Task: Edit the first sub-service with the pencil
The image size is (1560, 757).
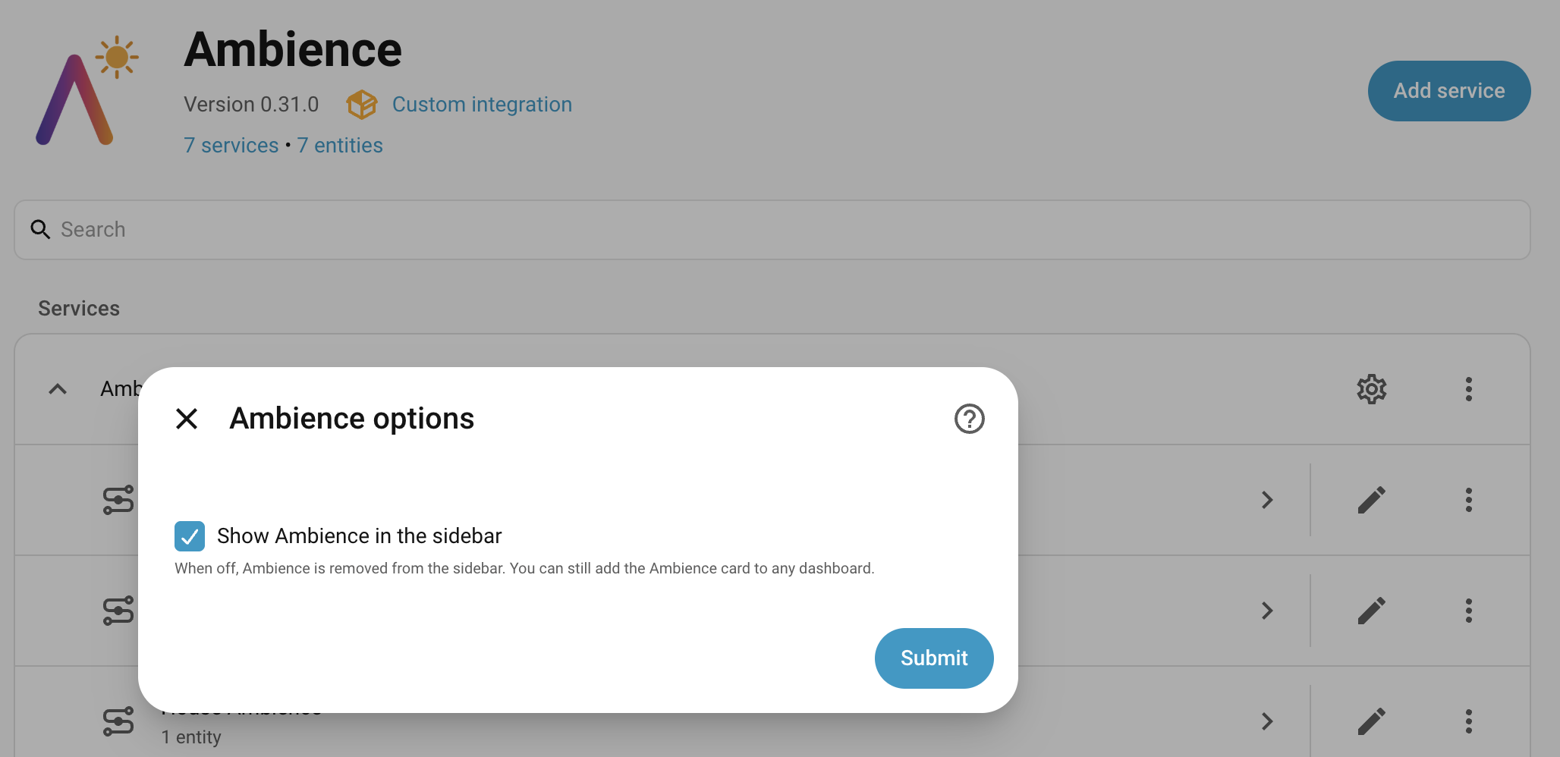Action: [x=1372, y=500]
